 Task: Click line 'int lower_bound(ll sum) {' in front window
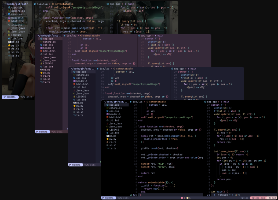click(x=231, y=151)
